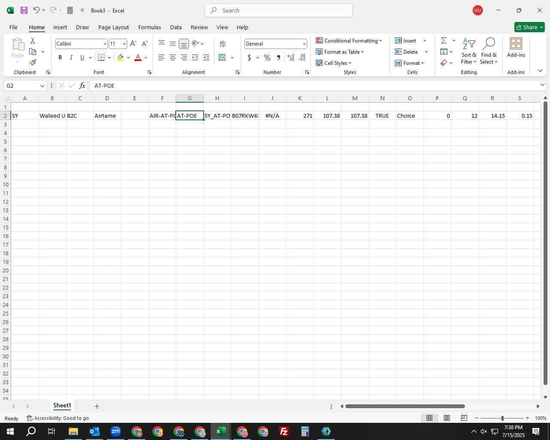Increase decimal places
Viewport: 550px width, 440px height.
click(x=291, y=58)
